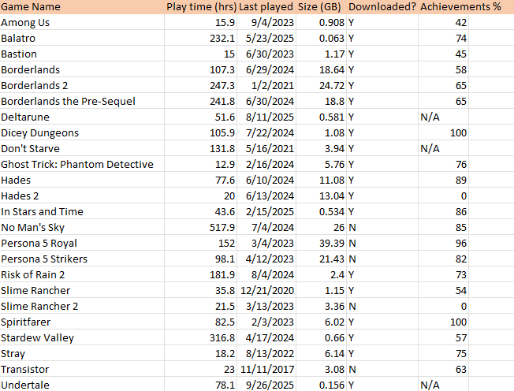Select the Undertale size cell 0.156
This screenshot has width=514, height=391.
click(x=330, y=385)
